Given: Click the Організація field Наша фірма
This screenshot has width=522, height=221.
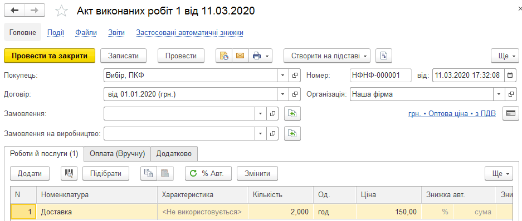Looking at the screenshot, I should click(x=422, y=94).
